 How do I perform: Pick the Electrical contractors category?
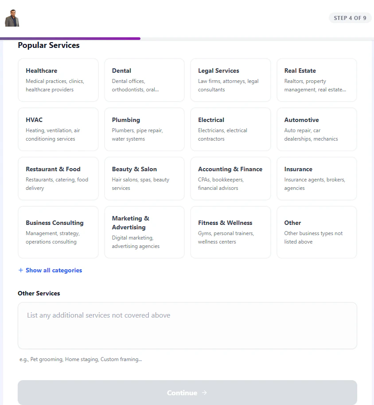230,129
